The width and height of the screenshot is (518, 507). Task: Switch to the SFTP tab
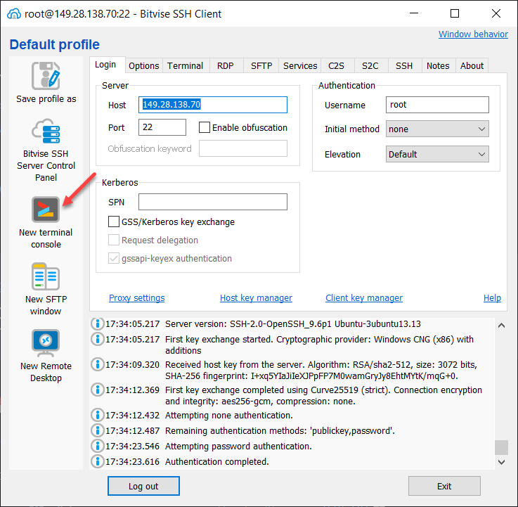(261, 65)
